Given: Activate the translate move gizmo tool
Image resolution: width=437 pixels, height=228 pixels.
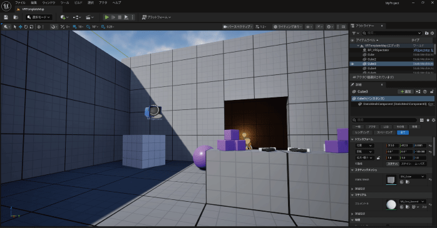Looking at the screenshot, I should tap(20, 27).
